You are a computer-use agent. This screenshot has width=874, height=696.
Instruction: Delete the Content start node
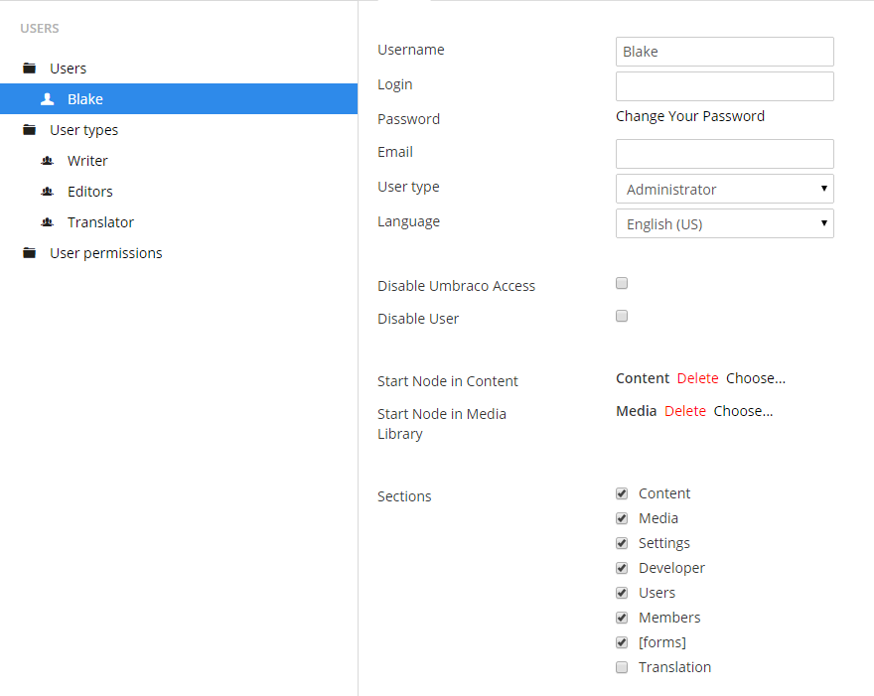point(697,378)
